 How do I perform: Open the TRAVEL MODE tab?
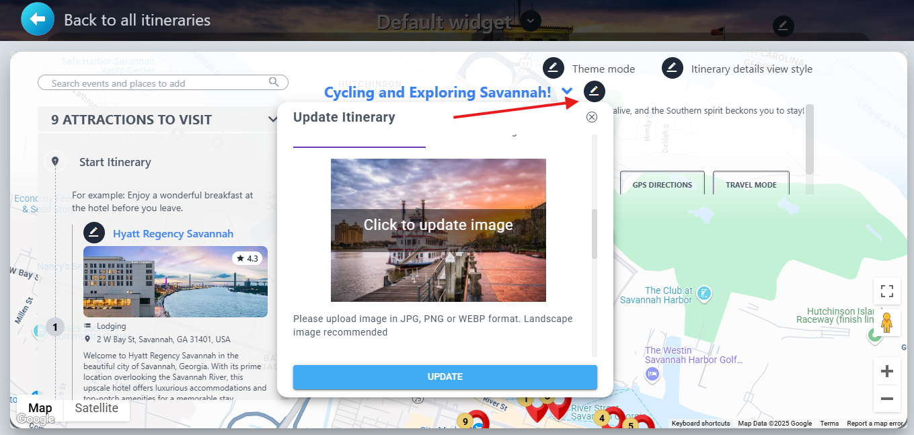pyautogui.click(x=751, y=184)
